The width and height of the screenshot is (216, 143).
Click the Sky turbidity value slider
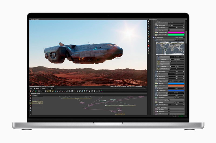176,71
